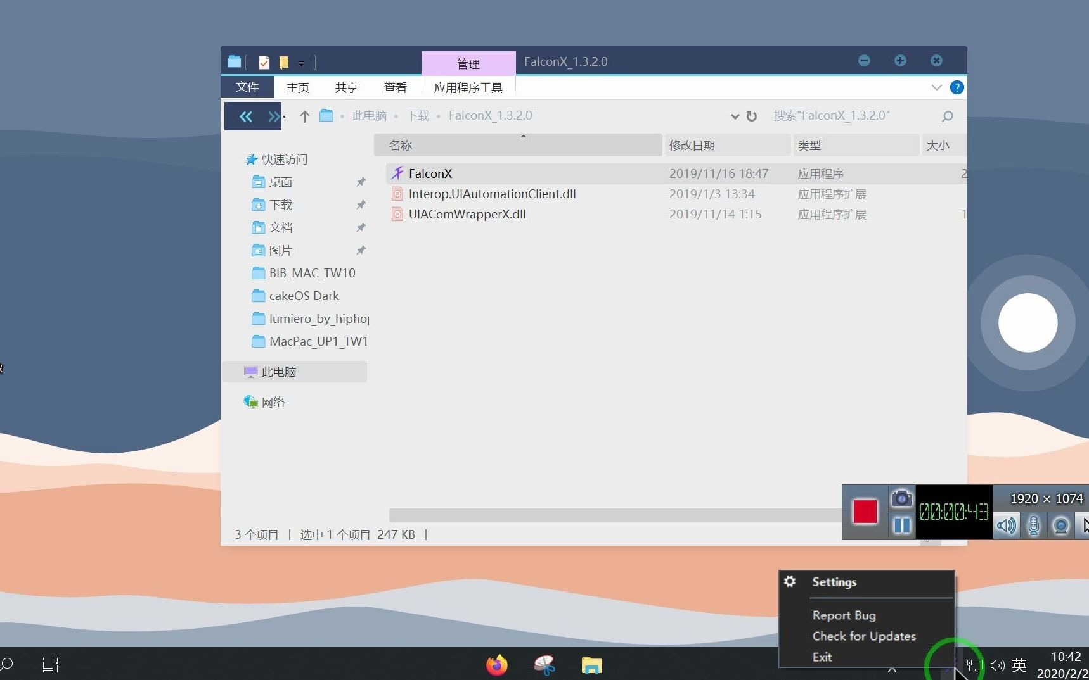This screenshot has width=1089, height=680.
Task: Open Explorer help with the question mark
Action: [x=957, y=87]
